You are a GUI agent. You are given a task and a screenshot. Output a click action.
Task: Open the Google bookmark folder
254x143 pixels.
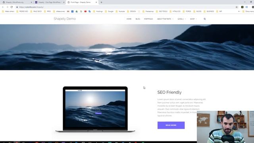pos(109,12)
